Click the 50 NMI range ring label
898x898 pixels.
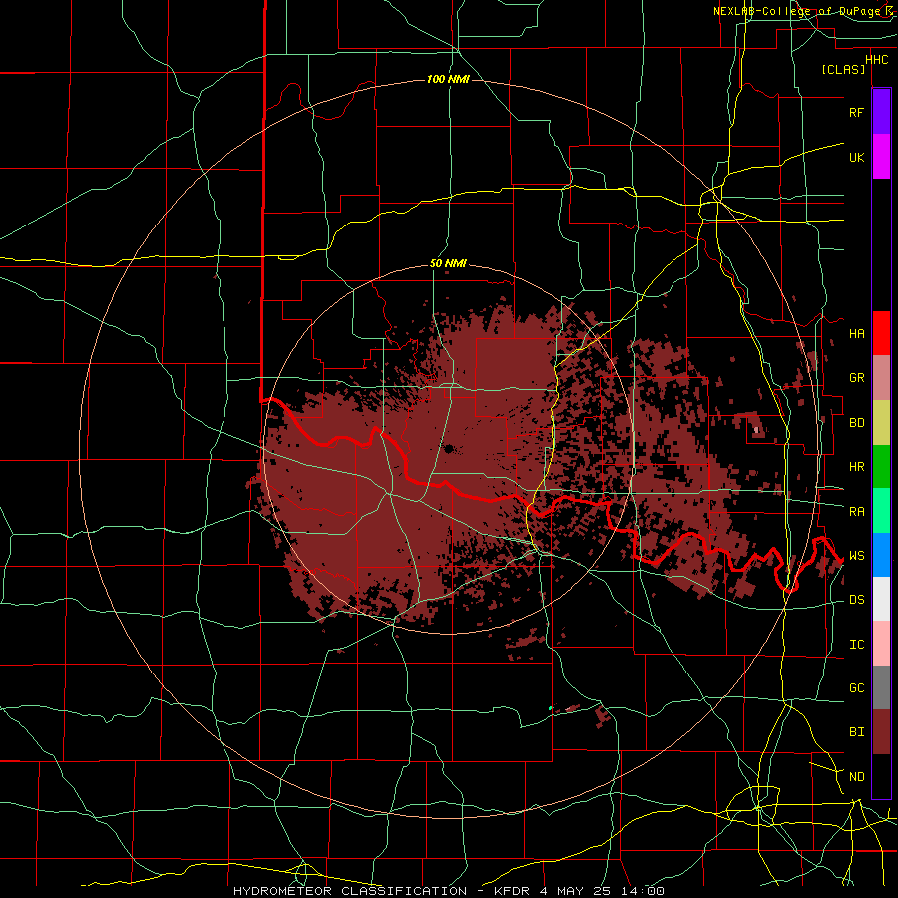pyautogui.click(x=448, y=263)
